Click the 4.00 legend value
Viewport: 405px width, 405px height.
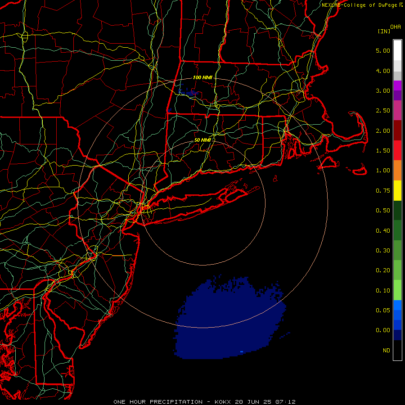[x=383, y=71]
